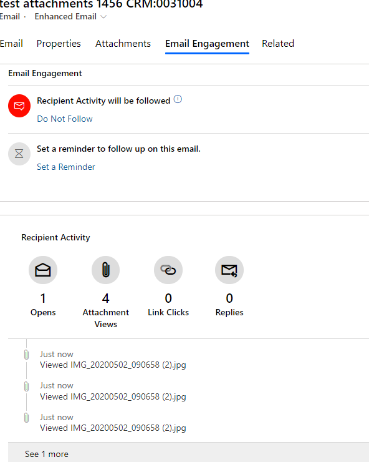369x462 pixels.
Task: Select the Opens envelope icon
Action: (x=43, y=270)
